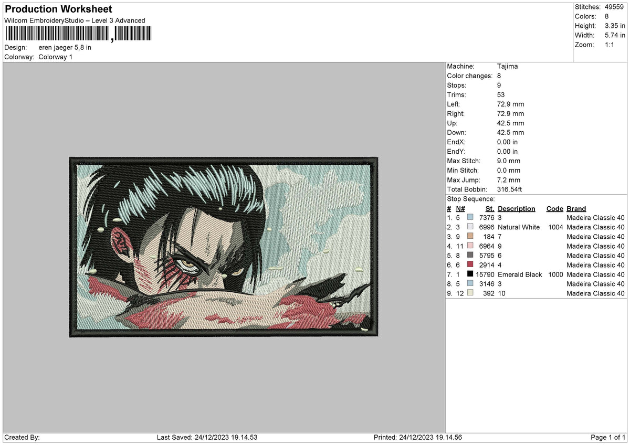This screenshot has height=445, width=630.
Task: Select the Wilcom EmbroideryStudio Level 3 Advanced text
Action: point(75,20)
